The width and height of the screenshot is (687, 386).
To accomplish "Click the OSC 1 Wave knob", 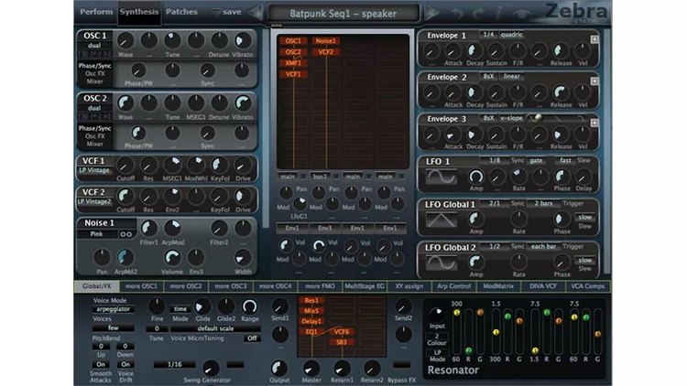I will click(x=125, y=40).
